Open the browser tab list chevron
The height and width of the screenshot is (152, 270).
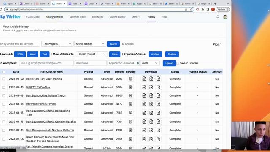tap(228, 4)
